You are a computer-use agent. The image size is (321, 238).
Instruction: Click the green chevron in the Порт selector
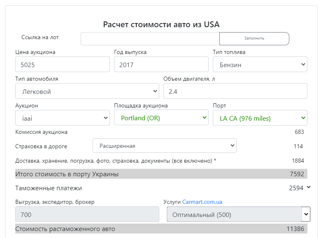click(303, 118)
